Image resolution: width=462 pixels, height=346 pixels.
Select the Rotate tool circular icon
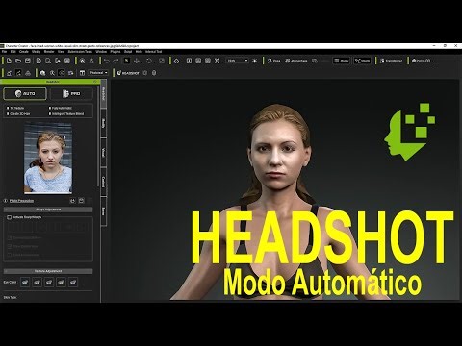[x=149, y=61]
